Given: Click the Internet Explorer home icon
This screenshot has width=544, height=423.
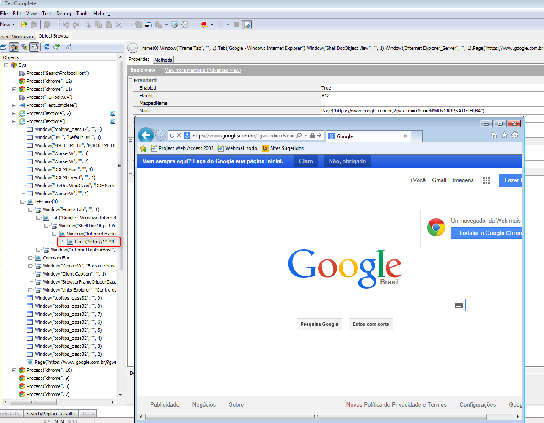Looking at the screenshot, I should [x=494, y=135].
